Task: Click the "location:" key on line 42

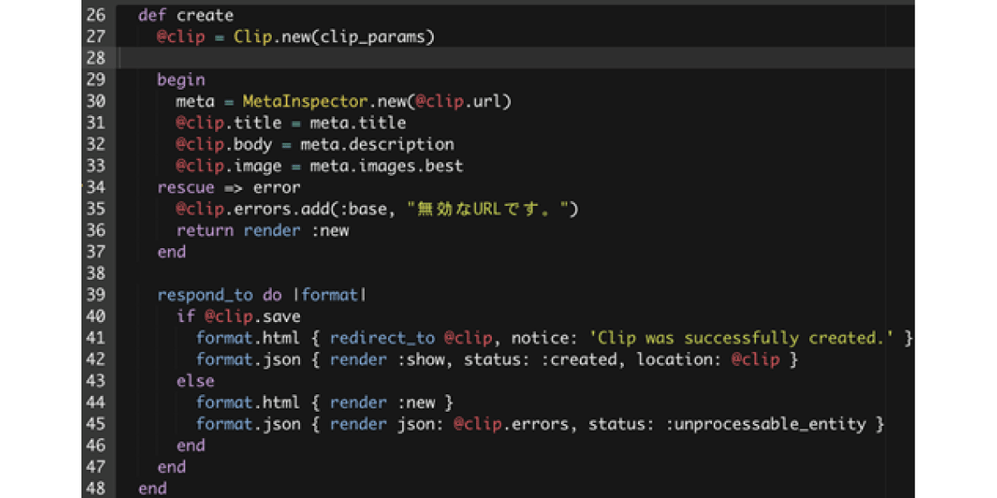Action: pyautogui.click(x=679, y=360)
